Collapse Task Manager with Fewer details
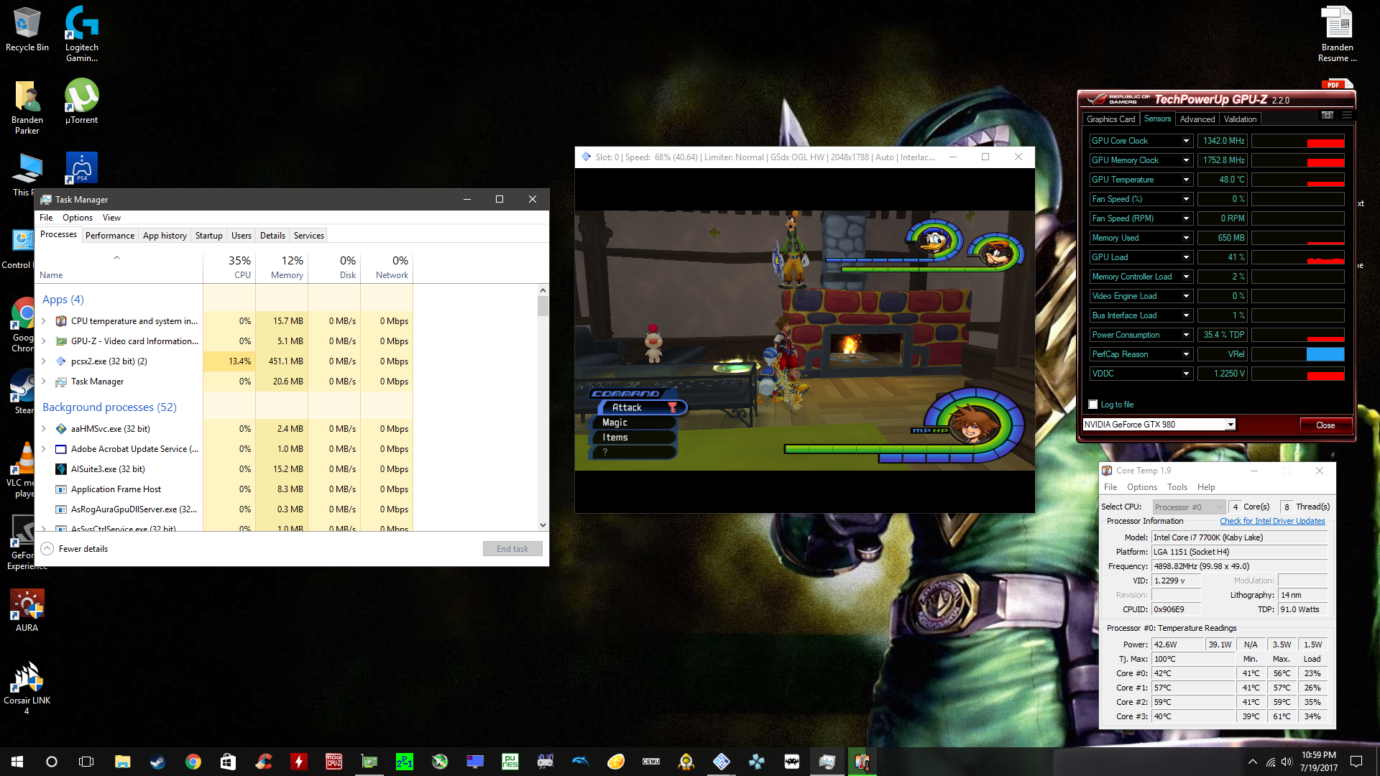This screenshot has height=776, width=1380. click(x=75, y=549)
